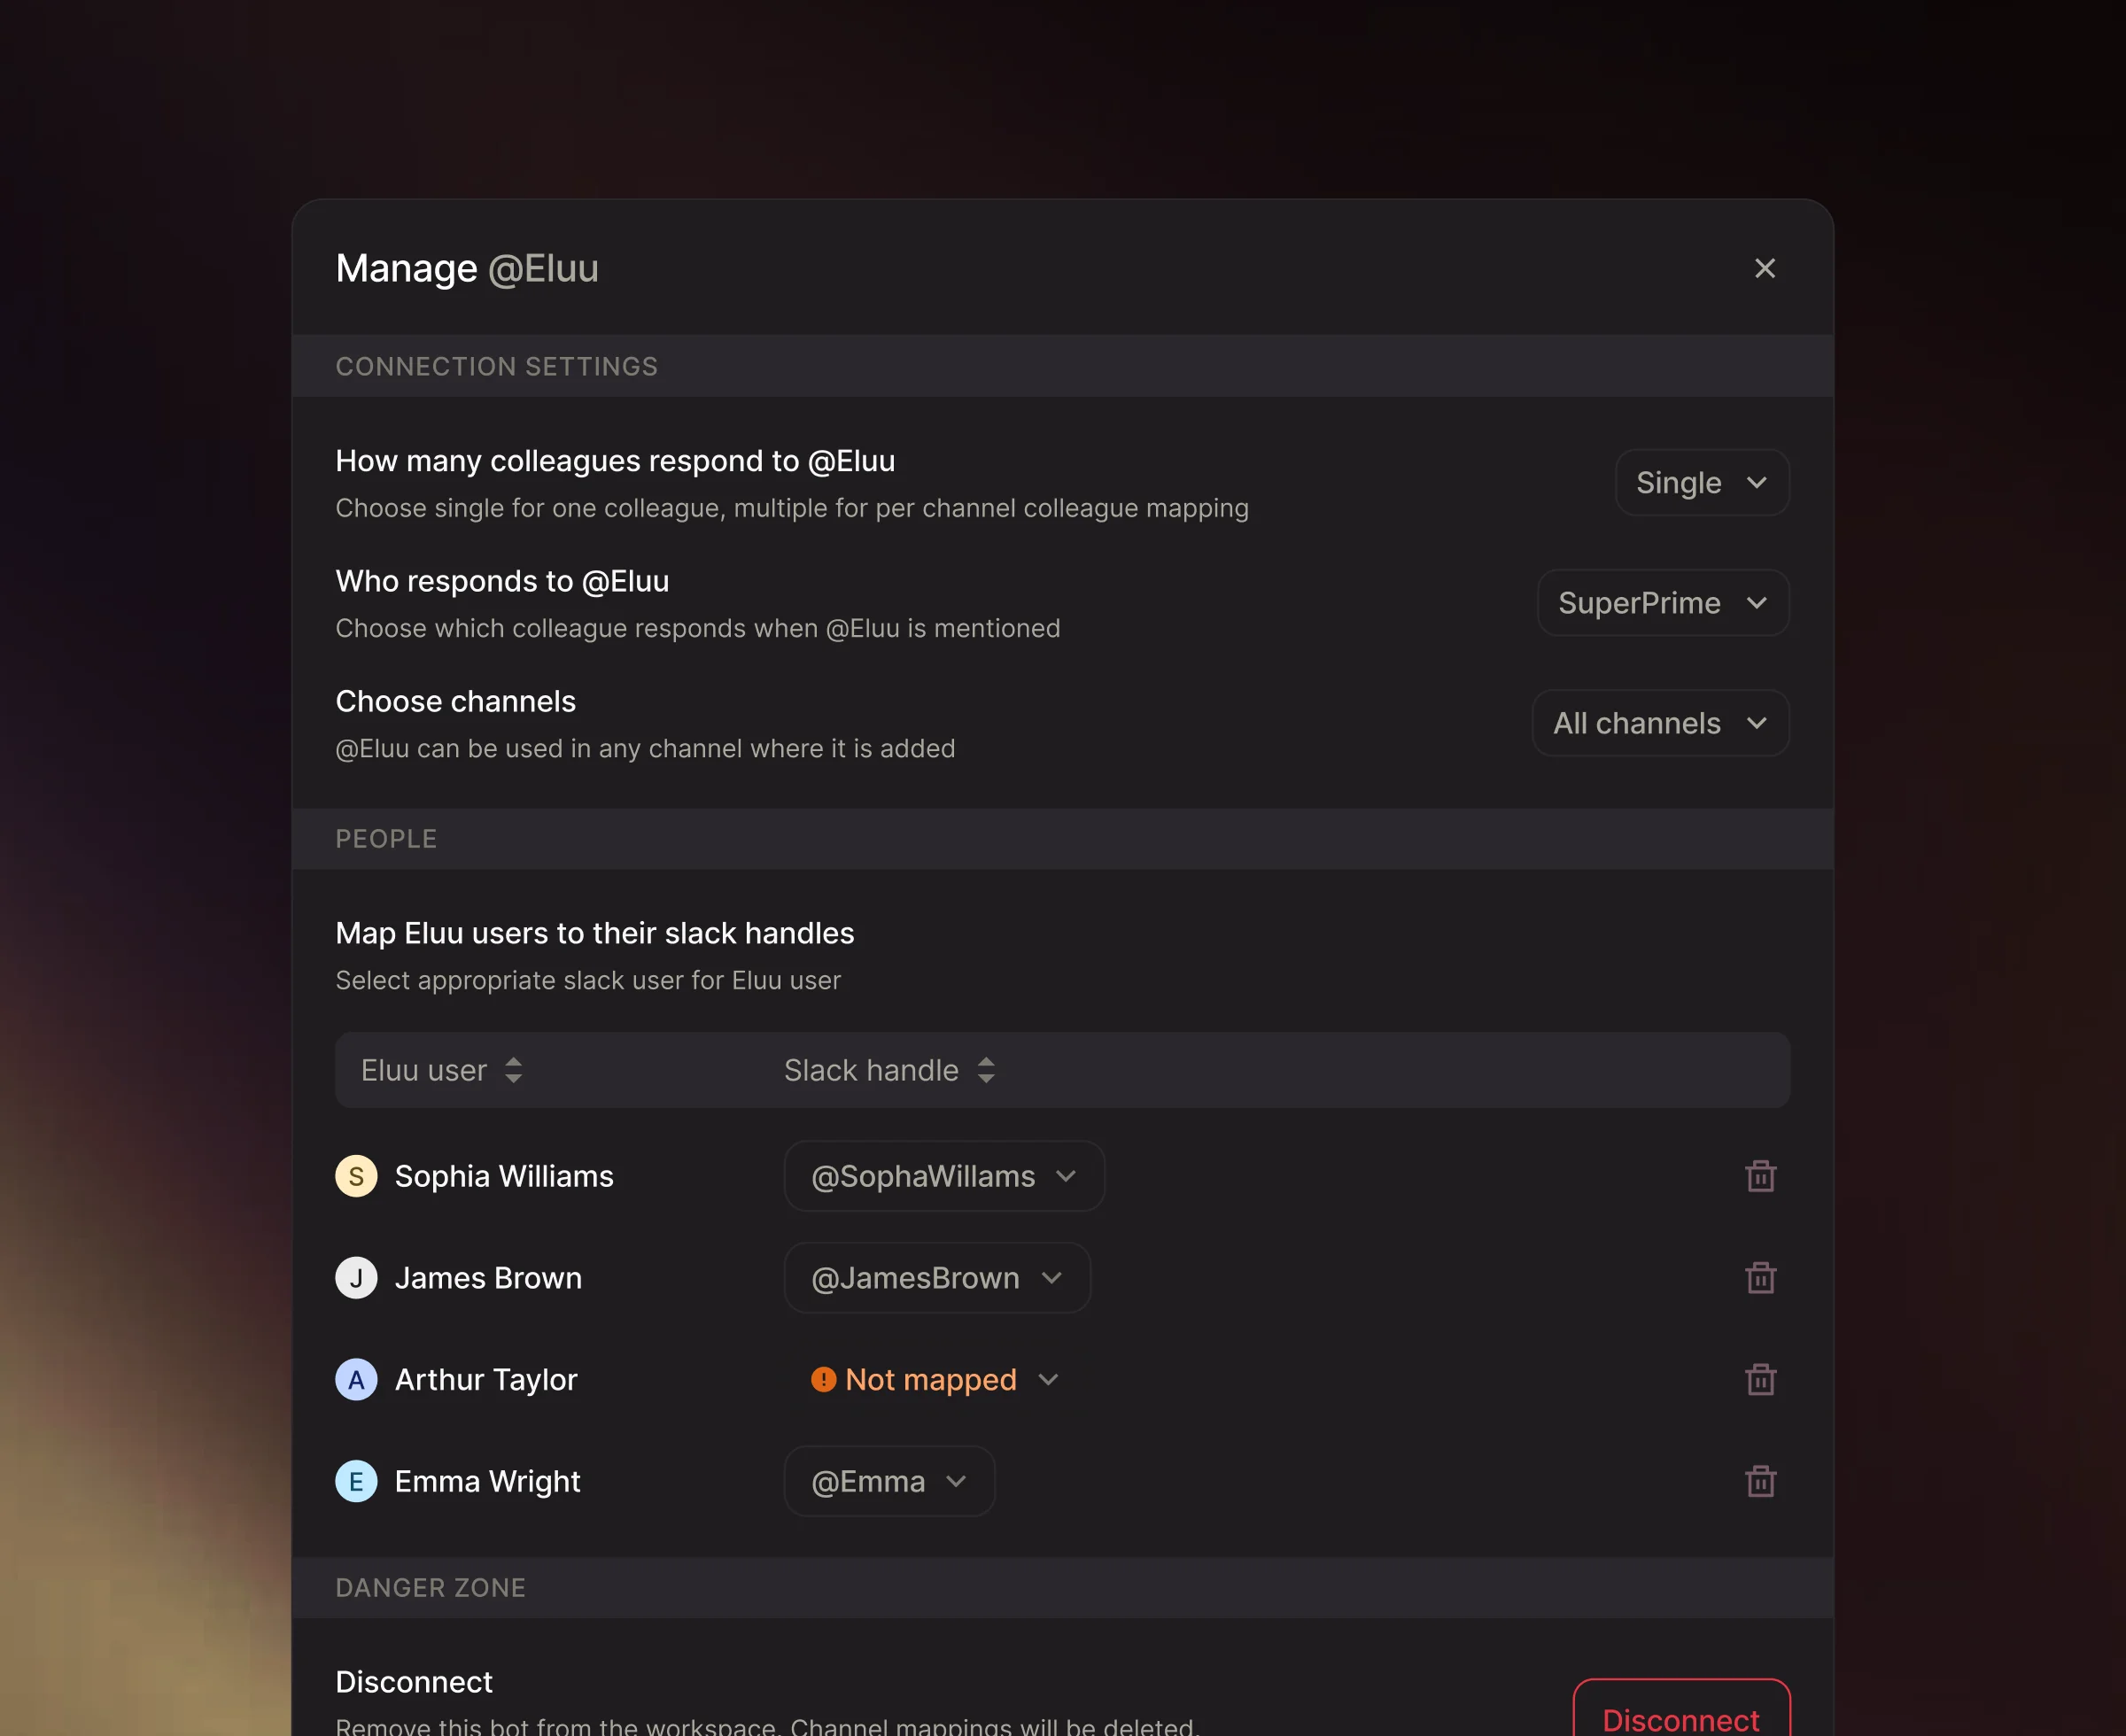The width and height of the screenshot is (2126, 1736).
Task: Change @SophaWillams Slack handle dropdown
Action: pyautogui.click(x=943, y=1176)
